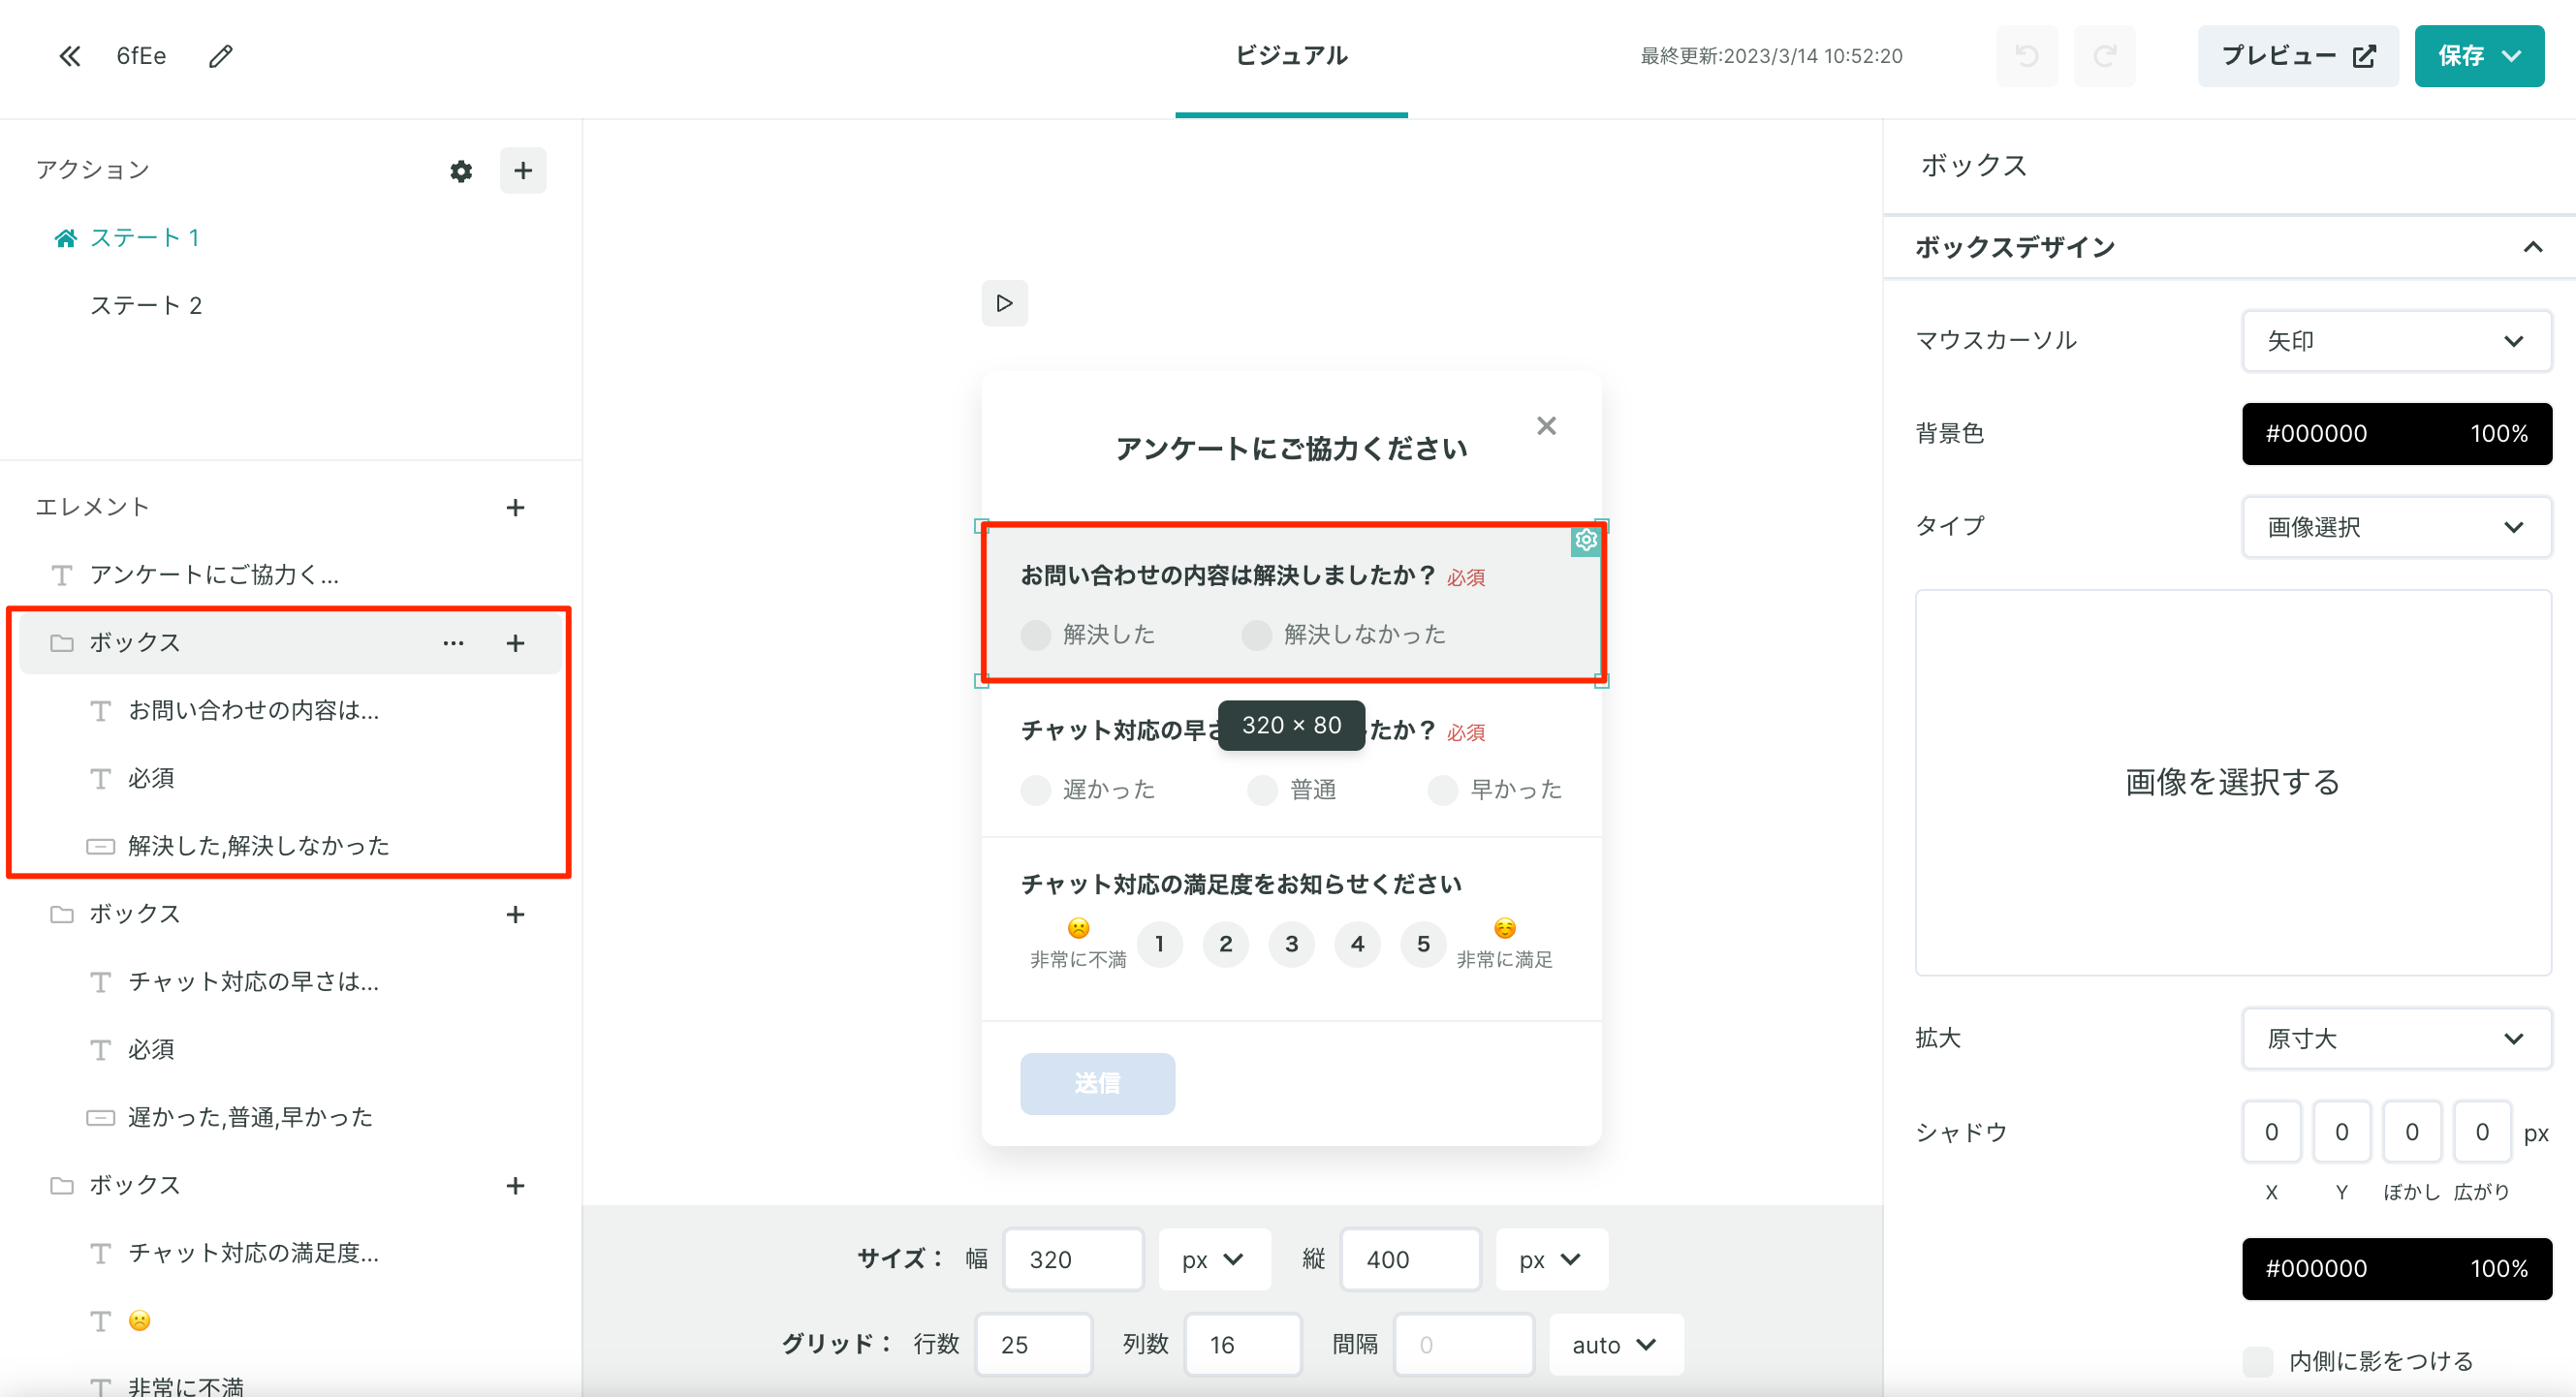Undo the last change
This screenshot has width=2576, height=1397.
click(2027, 56)
